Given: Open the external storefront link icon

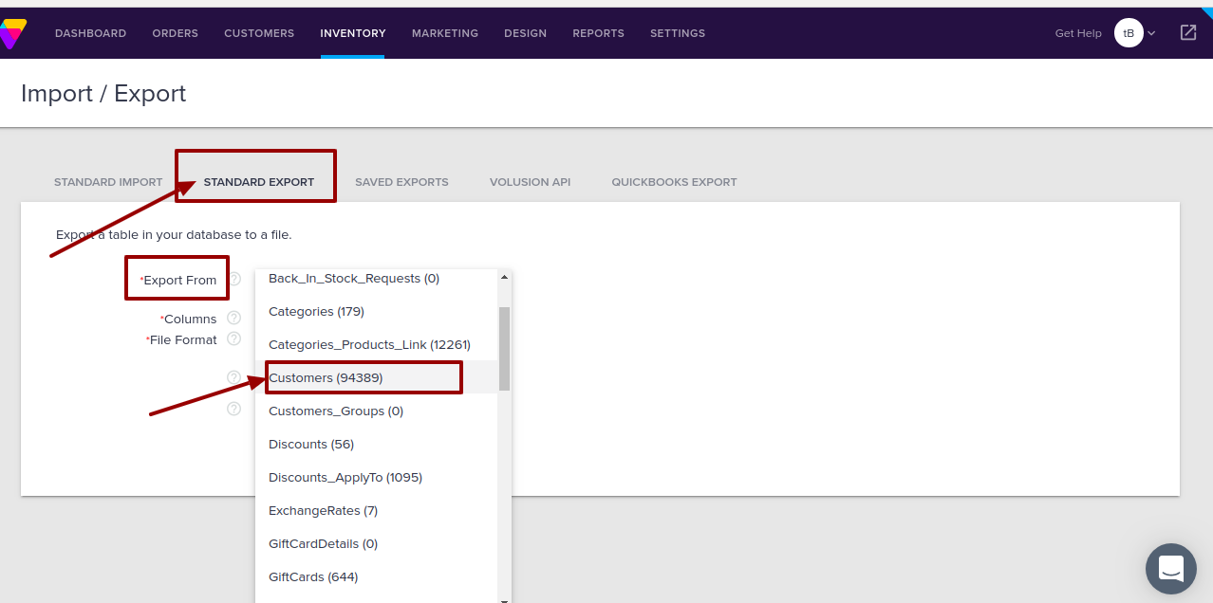Looking at the screenshot, I should [1188, 32].
